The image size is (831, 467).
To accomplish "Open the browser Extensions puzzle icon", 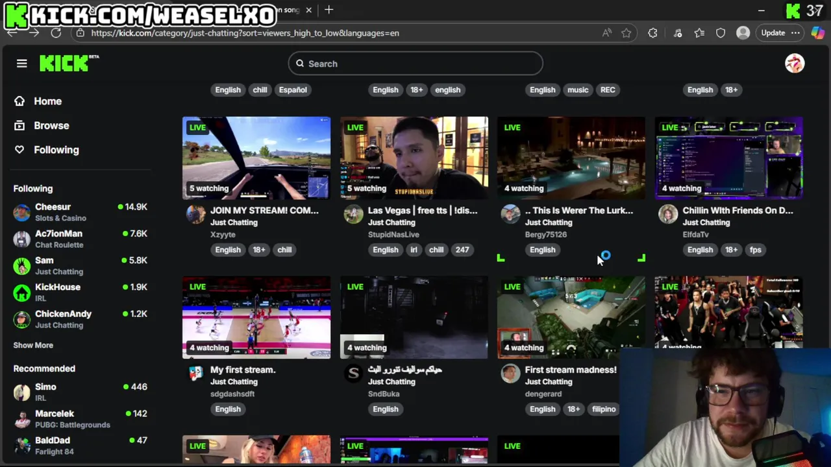I will [652, 32].
